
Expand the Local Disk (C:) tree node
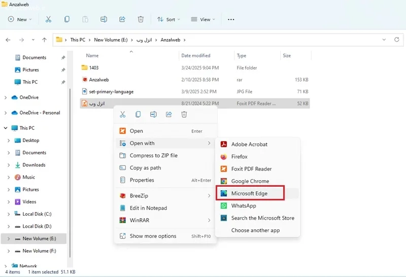click(9, 214)
